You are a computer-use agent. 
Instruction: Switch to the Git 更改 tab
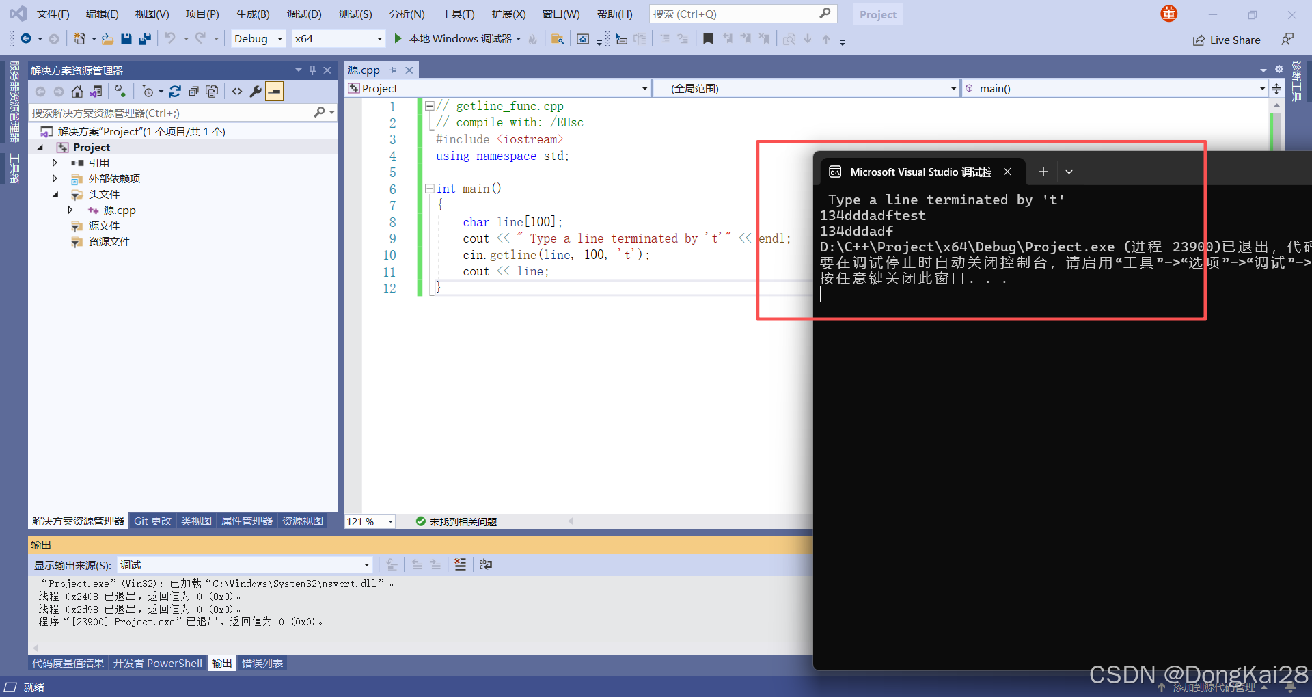click(152, 521)
